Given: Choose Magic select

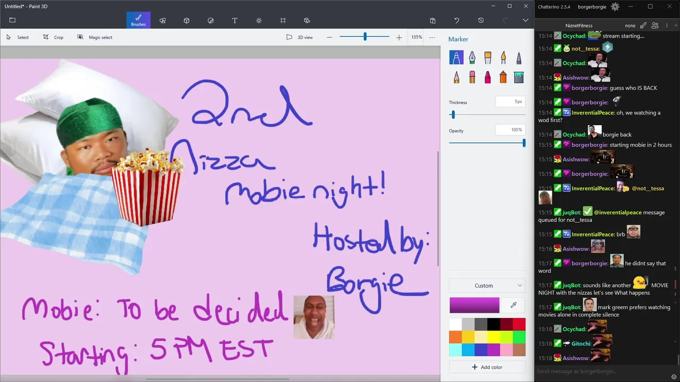Looking at the screenshot, I should (x=95, y=37).
